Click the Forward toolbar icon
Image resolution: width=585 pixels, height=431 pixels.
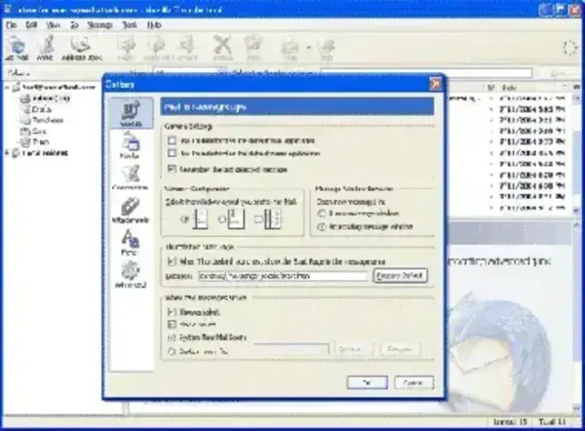click(x=187, y=48)
